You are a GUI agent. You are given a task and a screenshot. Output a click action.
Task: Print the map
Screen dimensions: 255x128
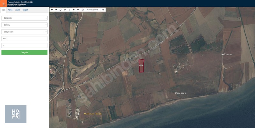pos(83,10)
